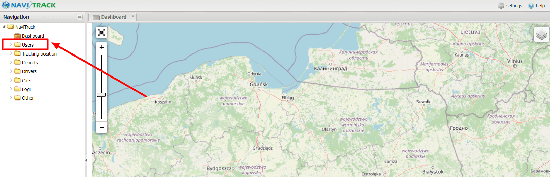Expand the Drivers tree node
This screenshot has width=550, height=177.
11,71
